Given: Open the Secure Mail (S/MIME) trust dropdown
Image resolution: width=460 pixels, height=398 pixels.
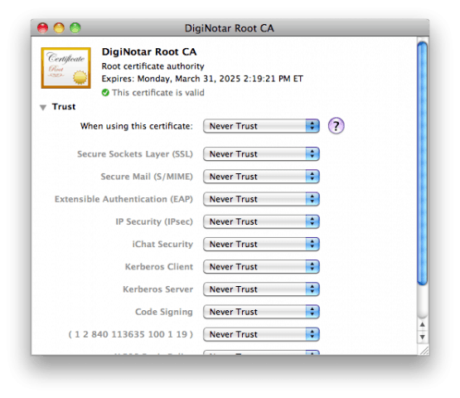Looking at the screenshot, I should pyautogui.click(x=261, y=177).
